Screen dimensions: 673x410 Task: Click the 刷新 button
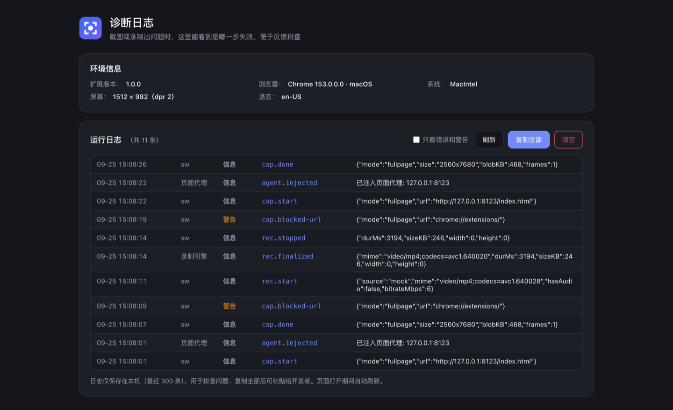(x=489, y=140)
